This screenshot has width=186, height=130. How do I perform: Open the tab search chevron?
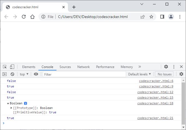coord(142,4)
